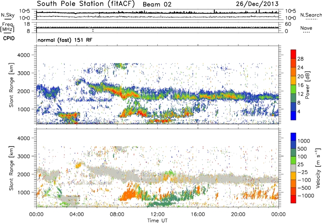The width and height of the screenshot is (322, 223).
Task: Click the 'N.Sky' legend label
Action: (8, 15)
